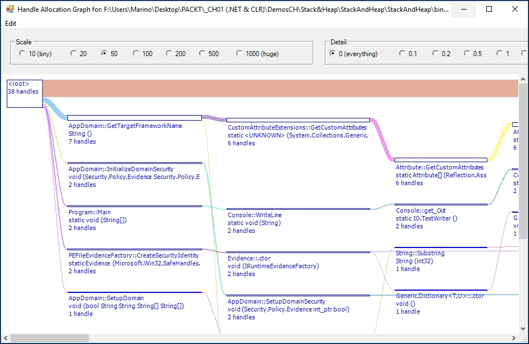This screenshot has height=344, width=529.
Task: Set detail level to 0.1
Action: point(408,53)
